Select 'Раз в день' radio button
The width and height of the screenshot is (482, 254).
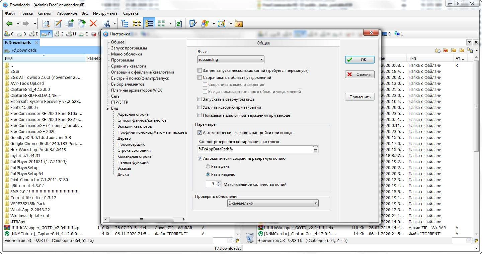click(x=208, y=166)
